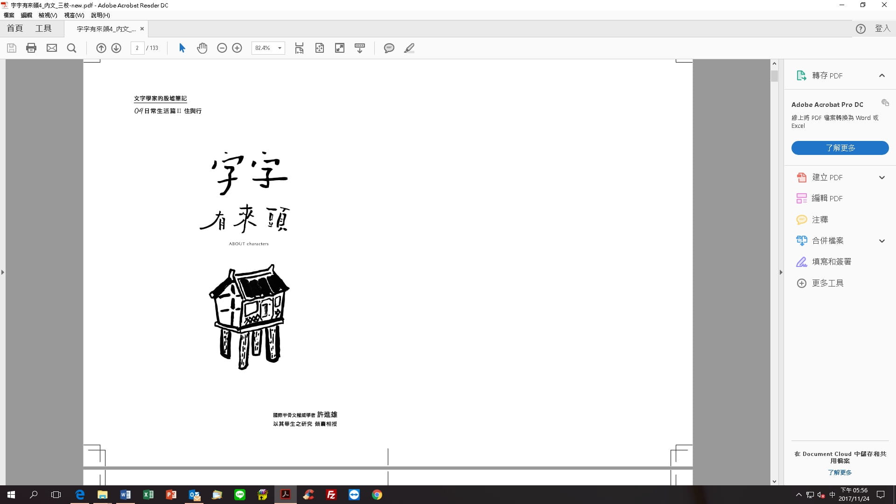
Task: Click the blue 了解更多 button
Action: (840, 148)
